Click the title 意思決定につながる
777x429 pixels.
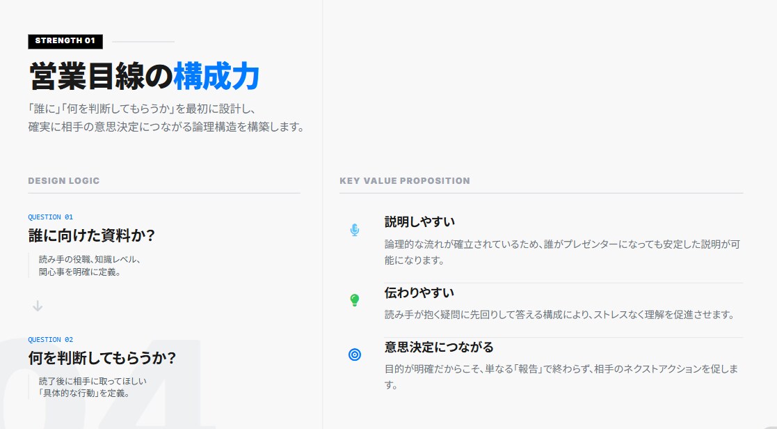click(x=439, y=347)
